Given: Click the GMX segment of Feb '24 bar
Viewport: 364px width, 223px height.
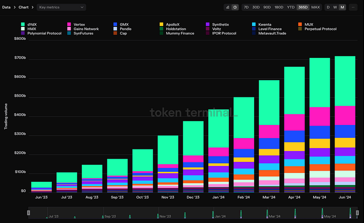Looking at the screenshot, I should point(244,153).
